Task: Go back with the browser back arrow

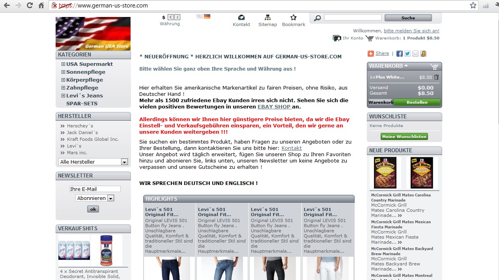Action: pyautogui.click(x=7, y=6)
